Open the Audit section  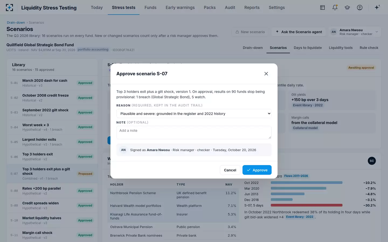click(x=230, y=8)
